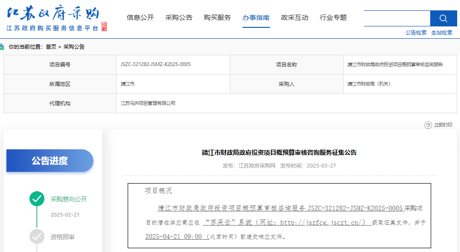Select the 全站检索 search option
The width and height of the screenshot is (460, 252).
(442, 33)
